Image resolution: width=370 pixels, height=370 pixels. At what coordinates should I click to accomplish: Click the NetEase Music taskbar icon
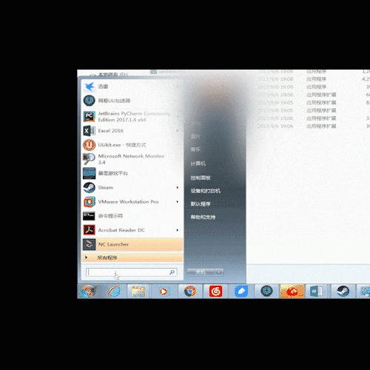pyautogui.click(x=215, y=292)
